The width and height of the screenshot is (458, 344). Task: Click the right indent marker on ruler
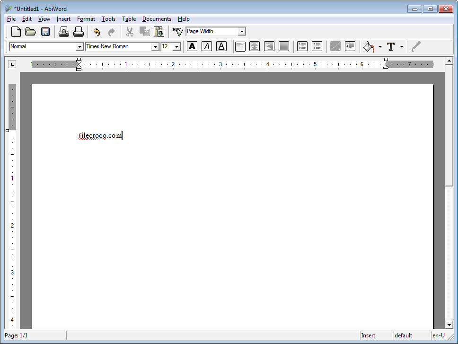pos(386,66)
